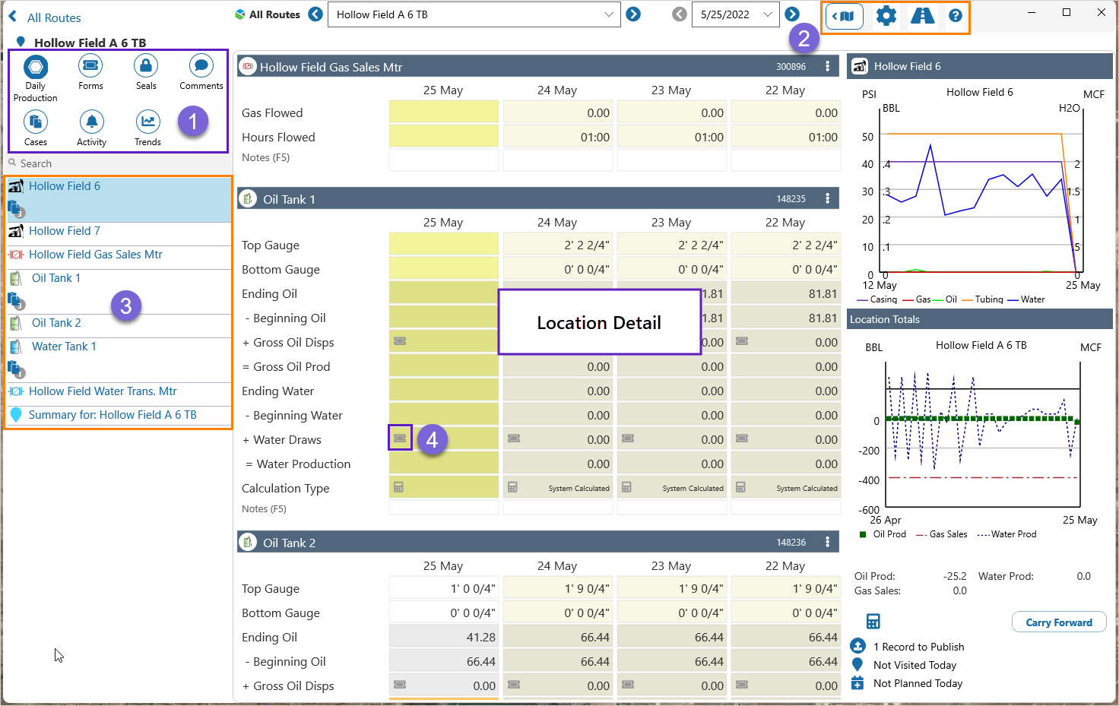
Task: Open the help question mark icon
Action: [956, 16]
